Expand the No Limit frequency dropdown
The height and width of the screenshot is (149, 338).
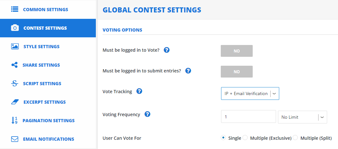point(303,117)
